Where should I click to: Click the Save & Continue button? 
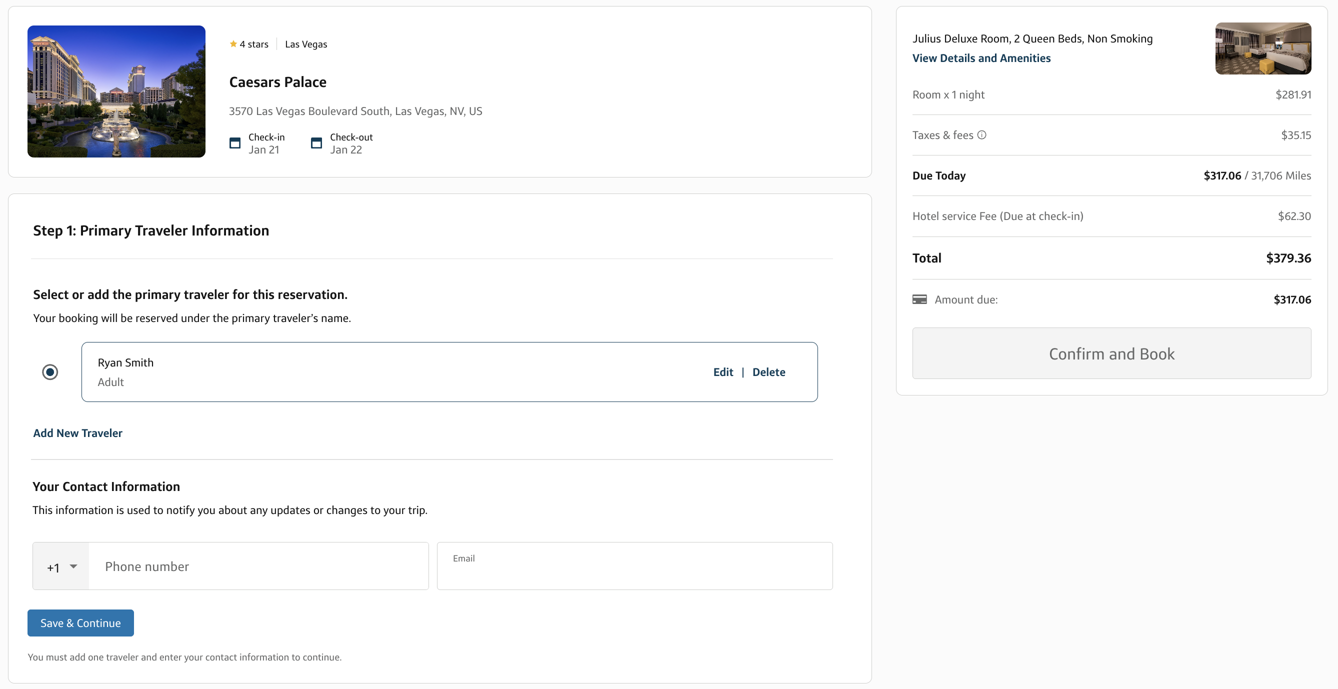click(x=80, y=623)
